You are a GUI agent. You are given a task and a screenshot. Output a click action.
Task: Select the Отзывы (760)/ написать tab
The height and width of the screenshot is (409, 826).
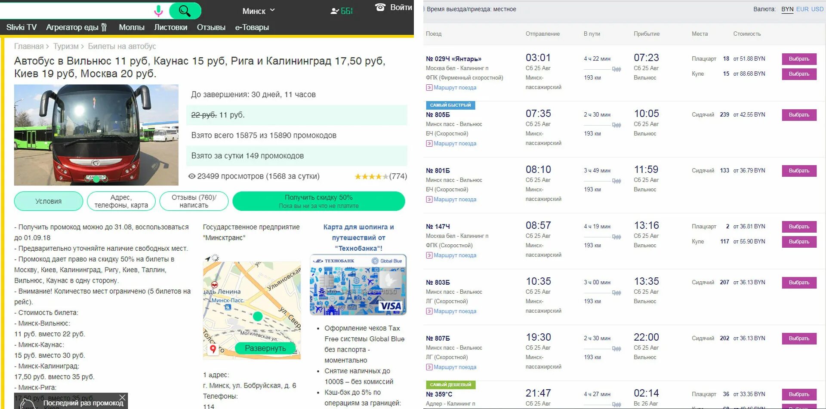[x=194, y=201]
